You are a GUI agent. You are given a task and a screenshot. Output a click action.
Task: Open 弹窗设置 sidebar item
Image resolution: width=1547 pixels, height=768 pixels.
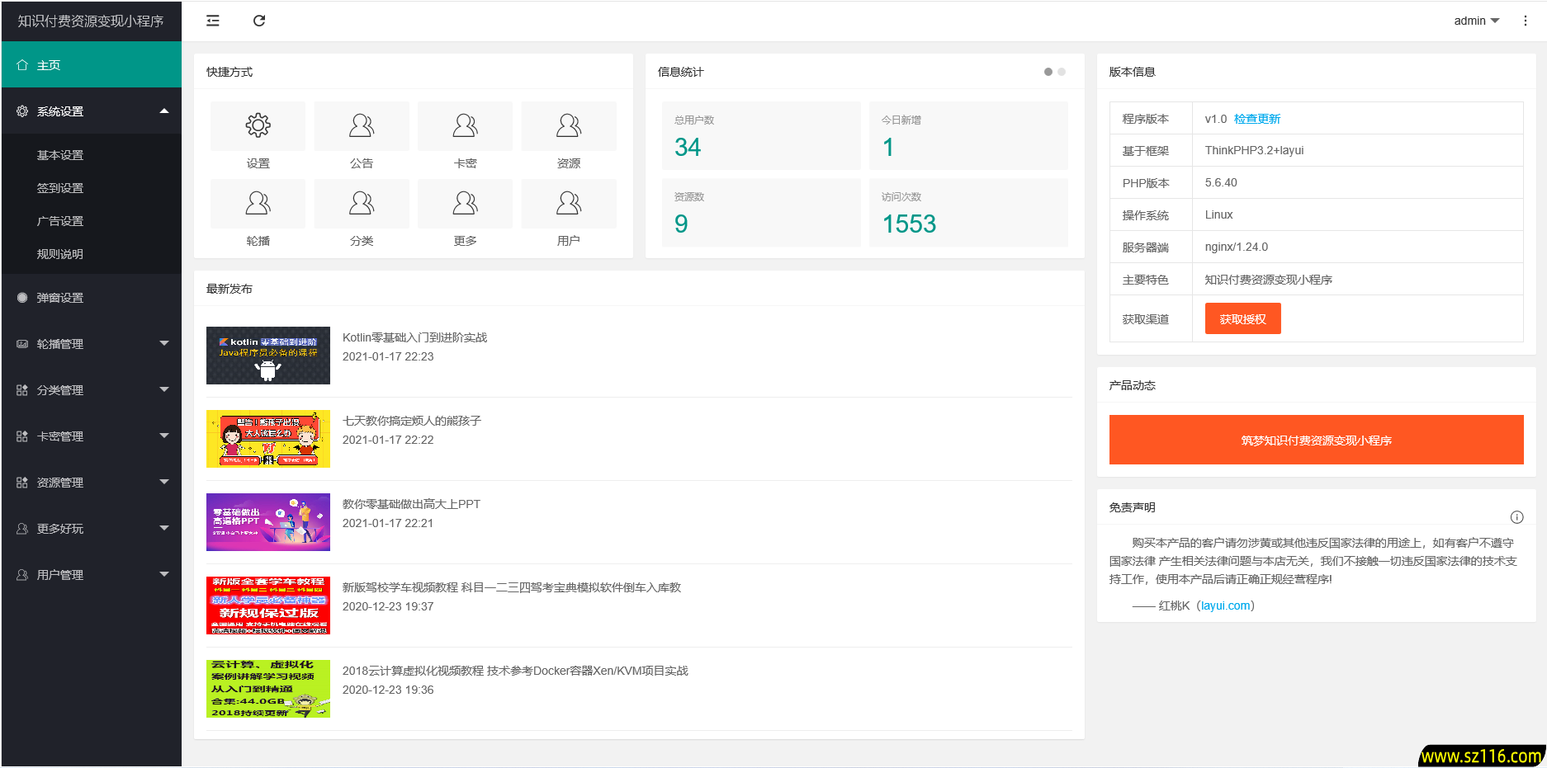(x=92, y=298)
